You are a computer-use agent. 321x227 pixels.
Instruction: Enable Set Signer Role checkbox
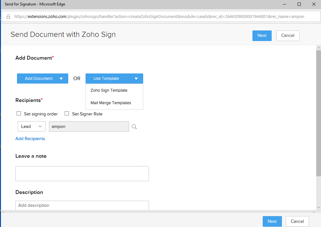coord(67,113)
